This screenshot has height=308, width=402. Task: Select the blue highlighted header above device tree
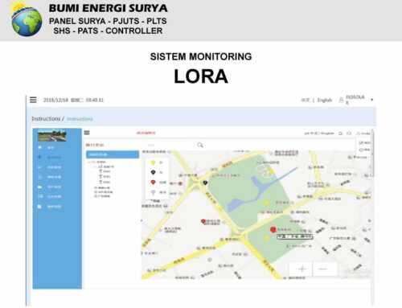click(113, 154)
